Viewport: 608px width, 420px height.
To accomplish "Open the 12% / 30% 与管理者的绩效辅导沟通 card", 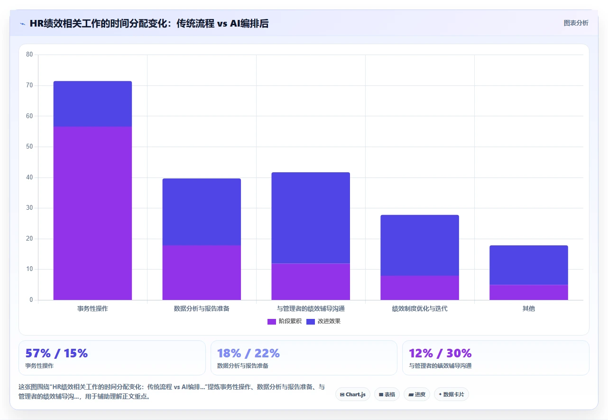I will pyautogui.click(x=496, y=358).
